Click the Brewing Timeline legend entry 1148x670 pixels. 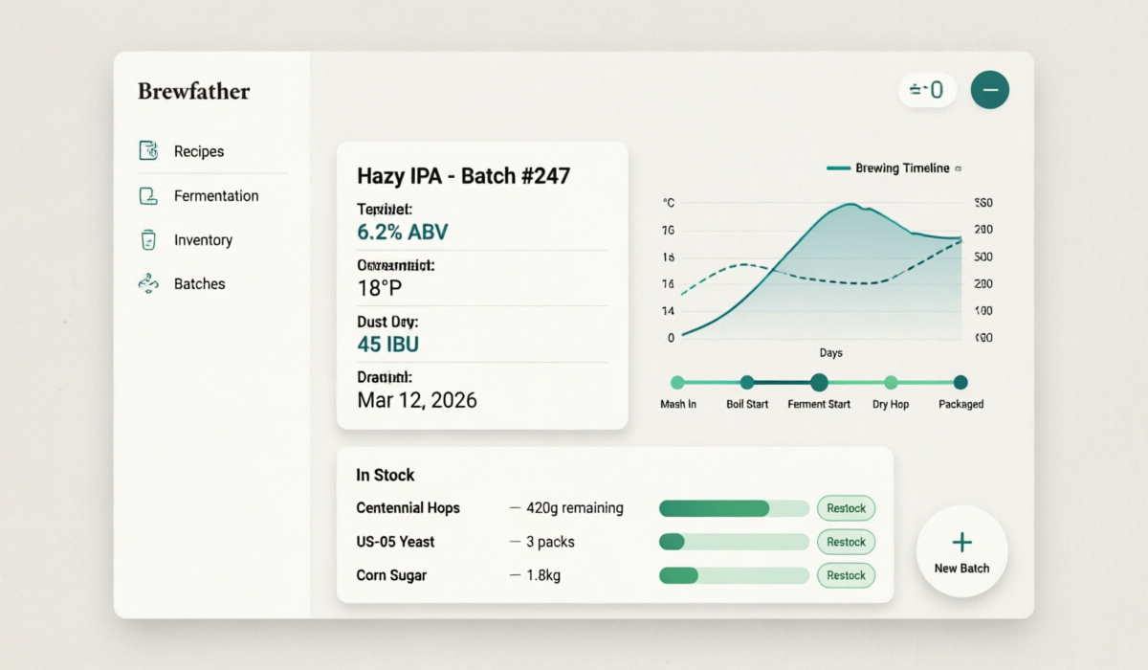pos(893,168)
